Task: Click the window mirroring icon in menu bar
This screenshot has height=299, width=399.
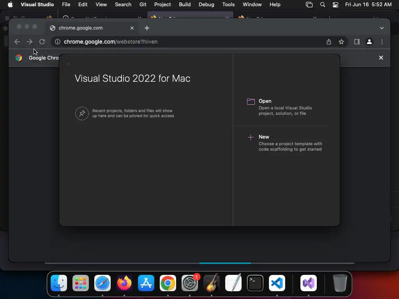Action: (x=309, y=5)
